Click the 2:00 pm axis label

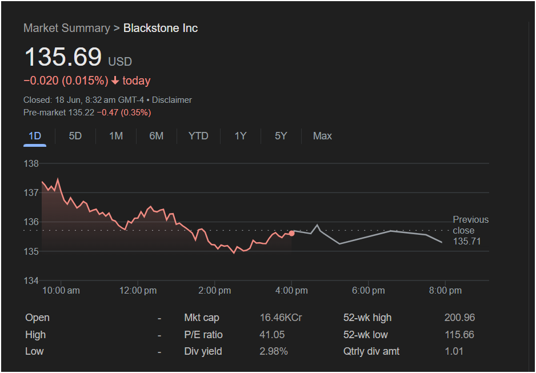(x=215, y=291)
